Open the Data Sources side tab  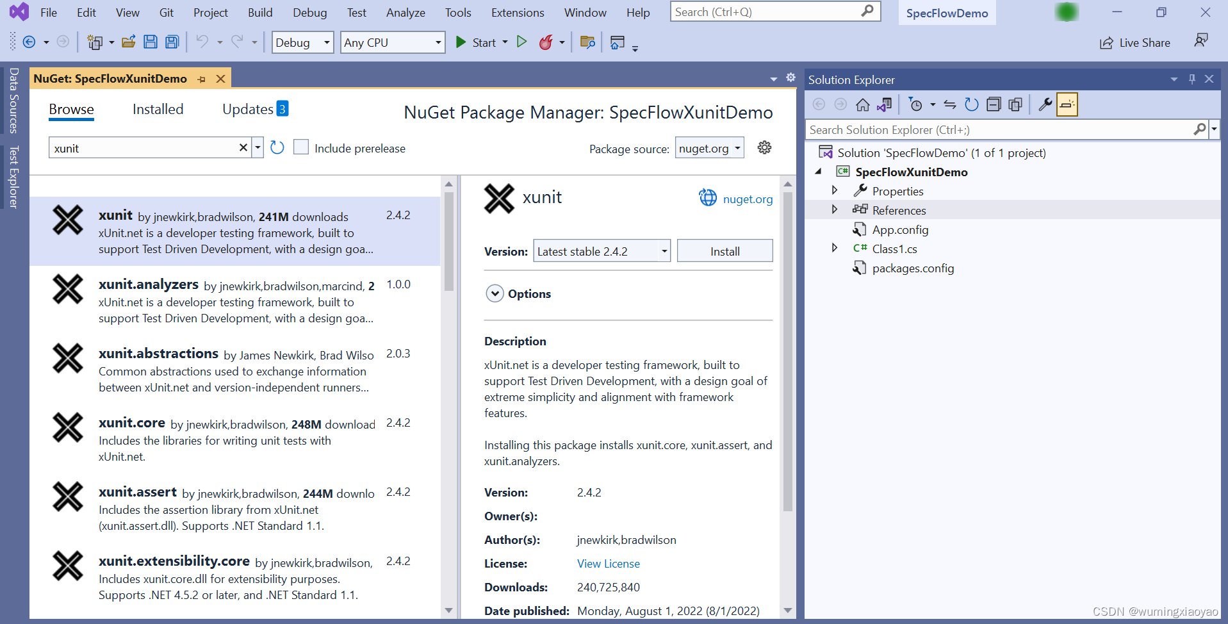click(13, 101)
